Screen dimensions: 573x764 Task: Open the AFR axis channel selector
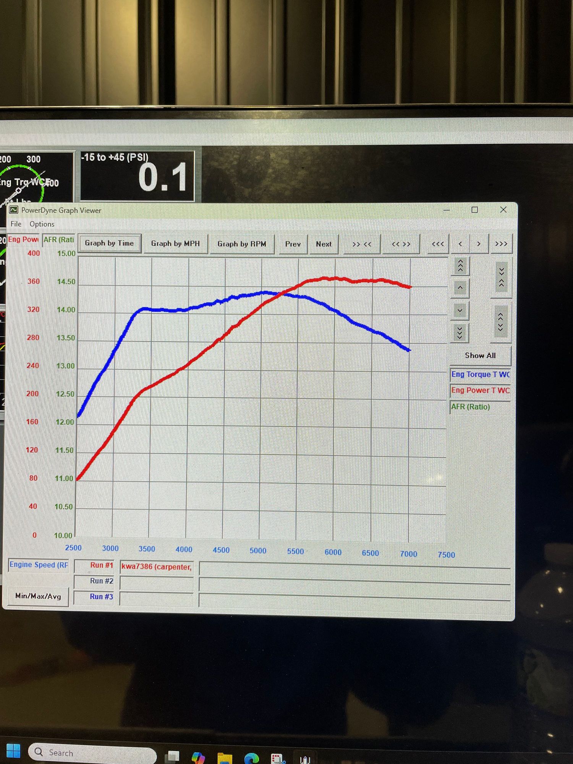pos(58,240)
